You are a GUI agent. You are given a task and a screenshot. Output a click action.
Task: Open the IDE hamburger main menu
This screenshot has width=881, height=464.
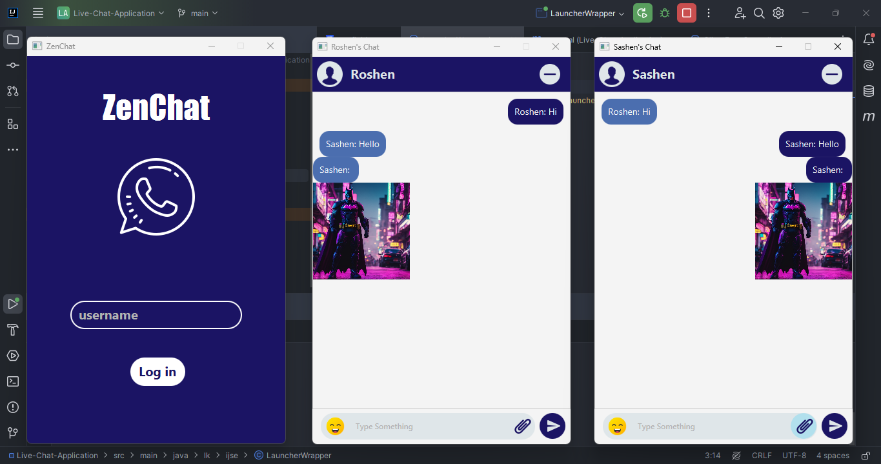[x=38, y=13]
